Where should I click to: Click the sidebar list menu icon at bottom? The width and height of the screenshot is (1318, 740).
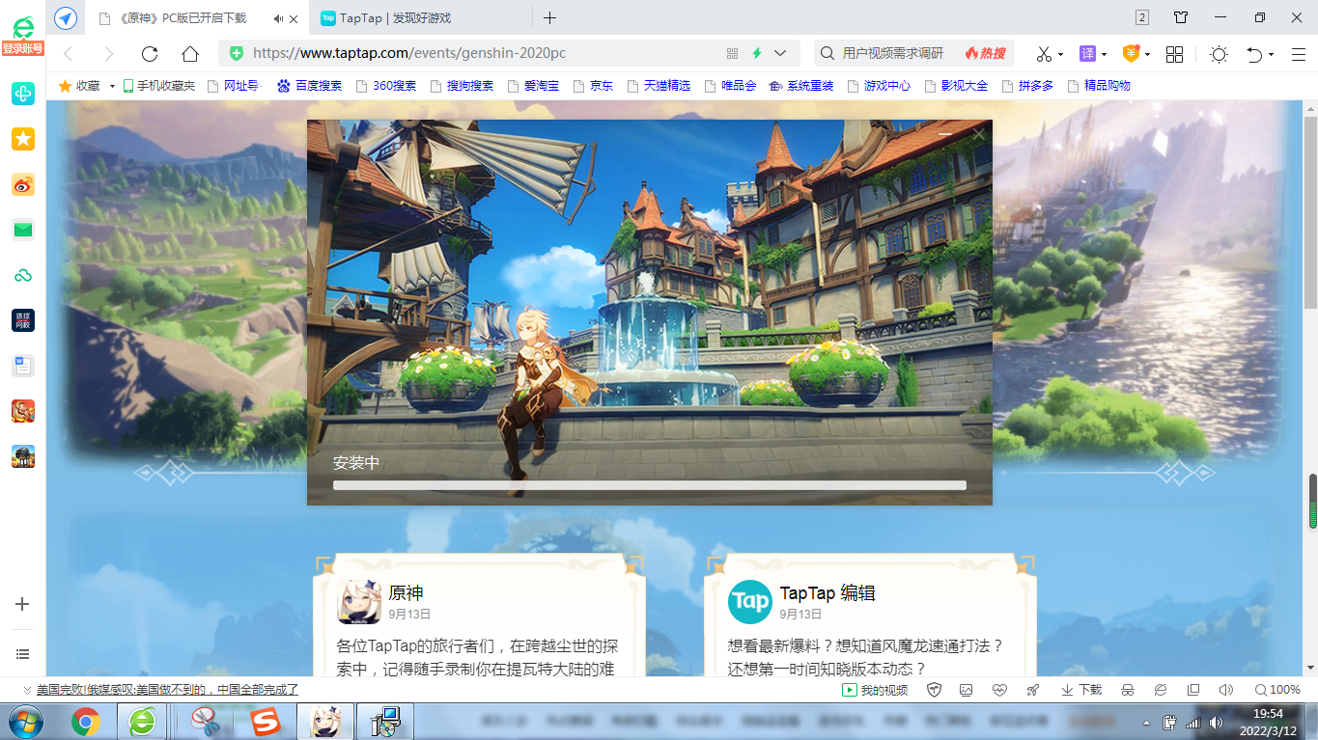(23, 654)
